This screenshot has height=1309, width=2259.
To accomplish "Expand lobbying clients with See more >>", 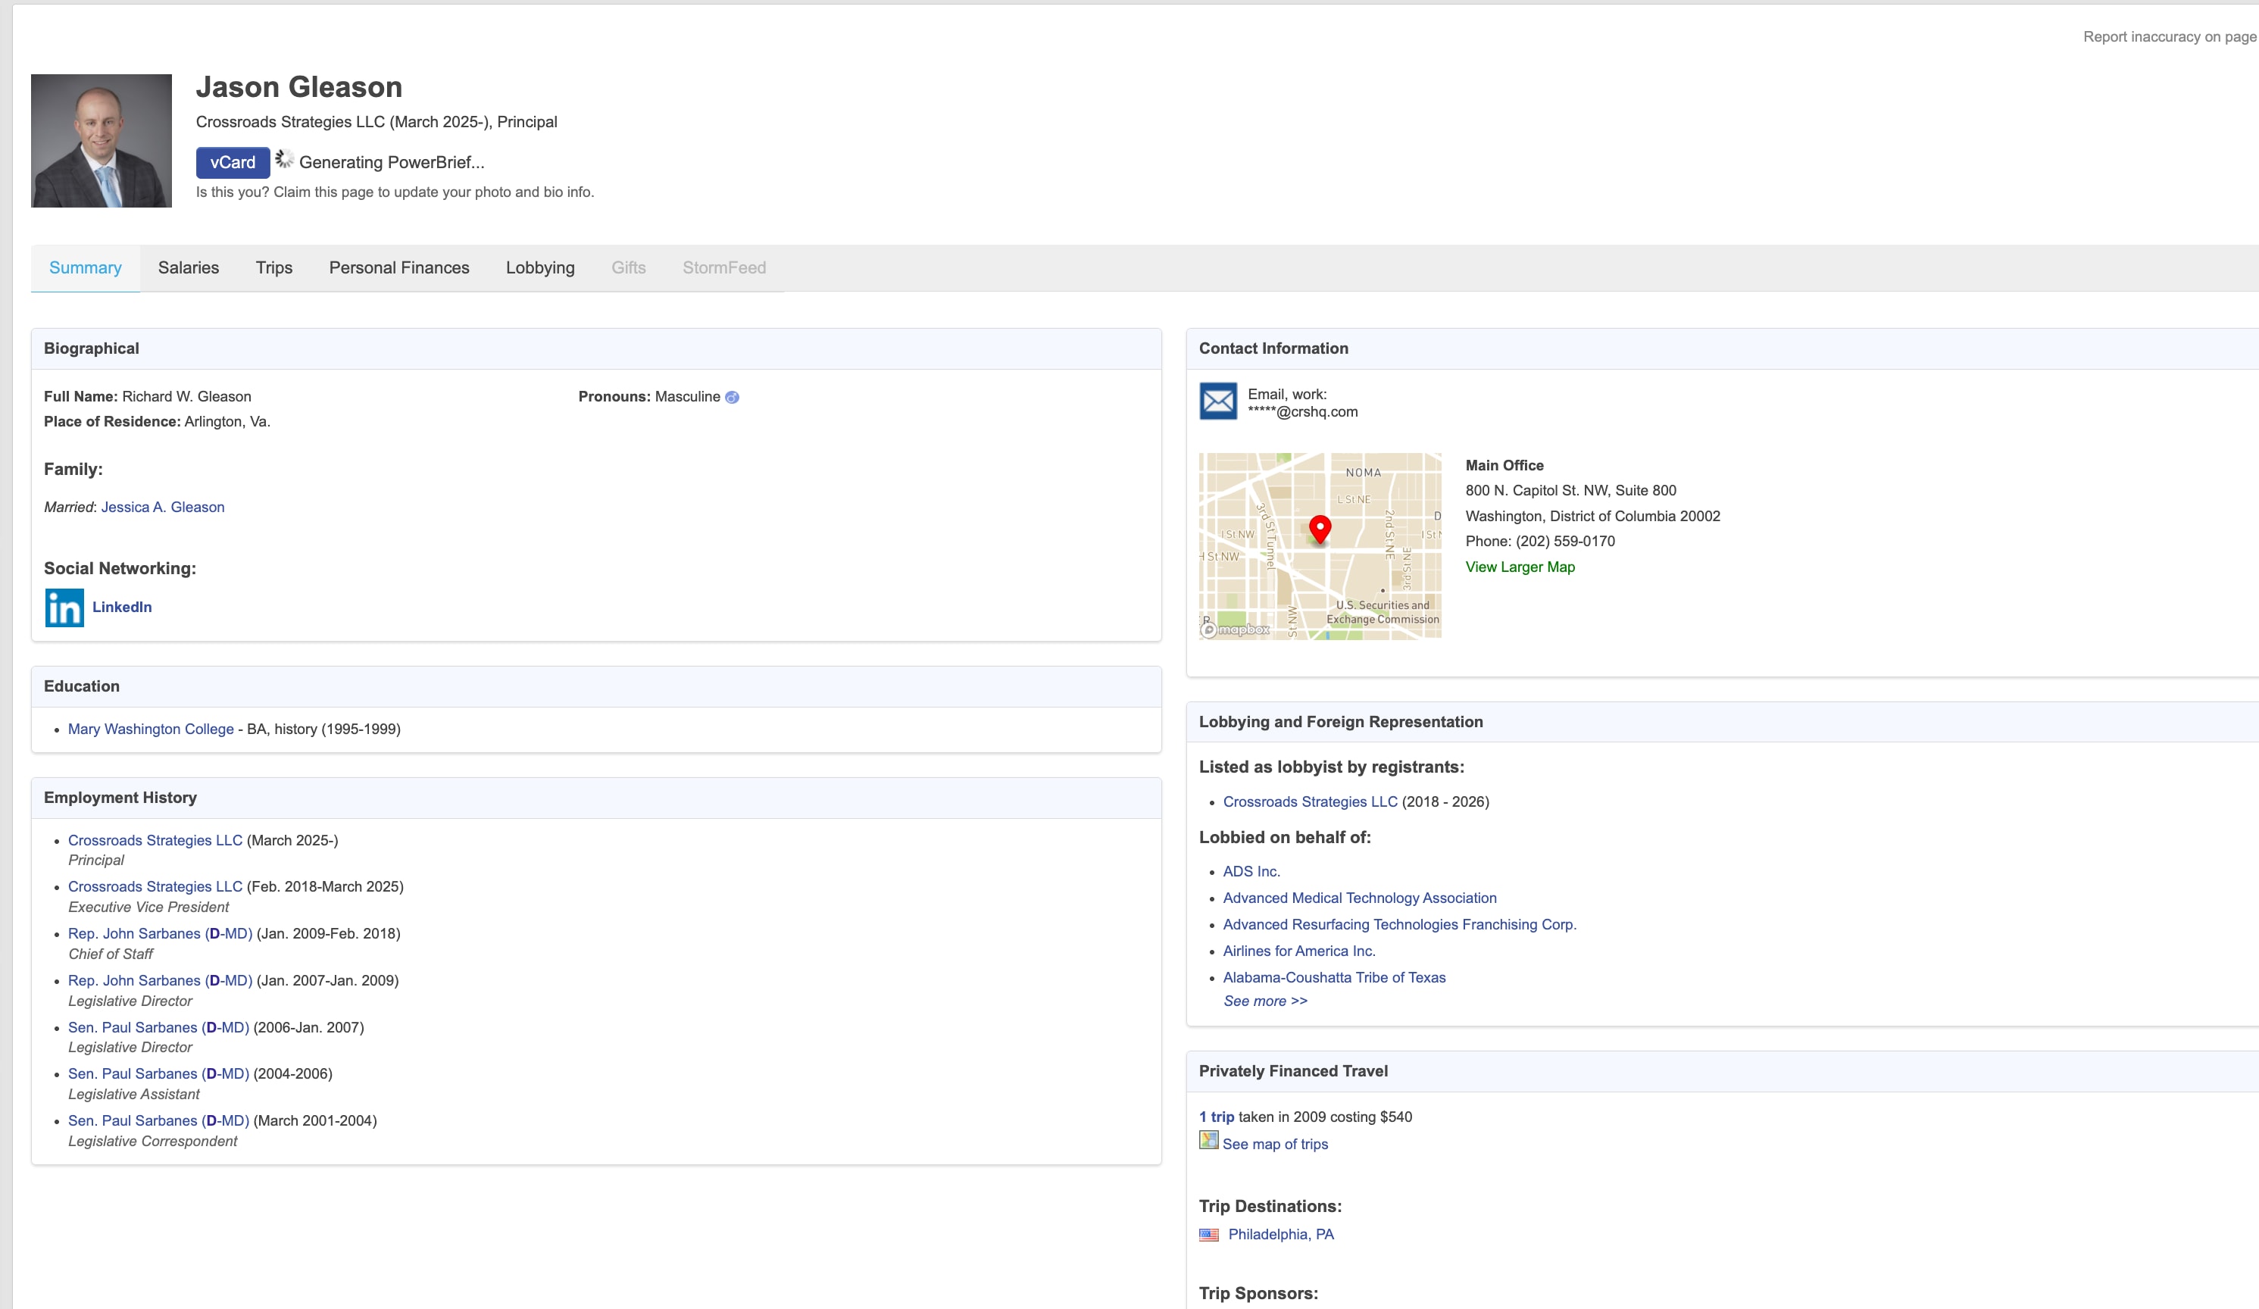I will pos(1265,1001).
